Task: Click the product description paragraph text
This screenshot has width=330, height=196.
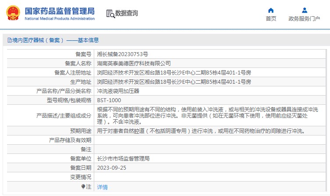Action: click(x=208, y=116)
